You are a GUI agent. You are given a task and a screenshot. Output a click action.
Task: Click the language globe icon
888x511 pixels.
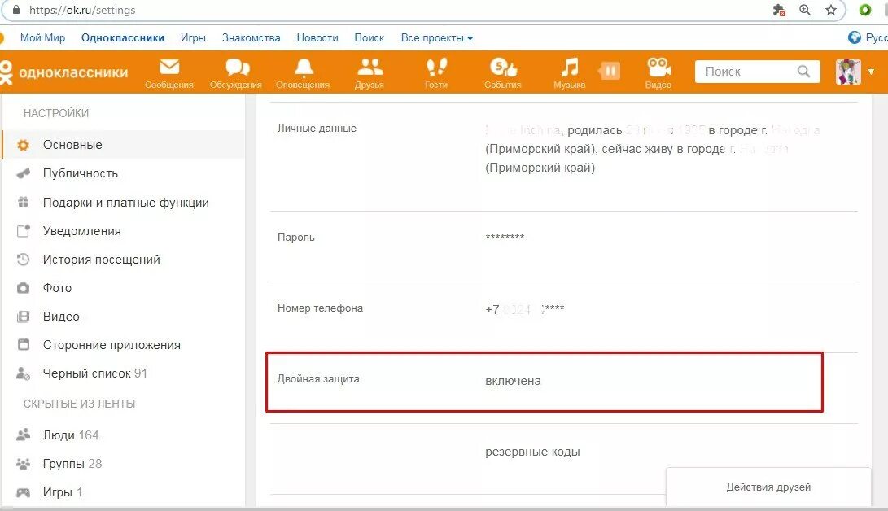(854, 37)
